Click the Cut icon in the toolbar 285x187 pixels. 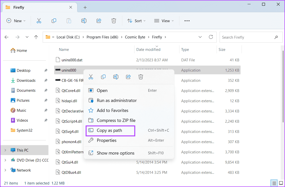click(x=39, y=21)
